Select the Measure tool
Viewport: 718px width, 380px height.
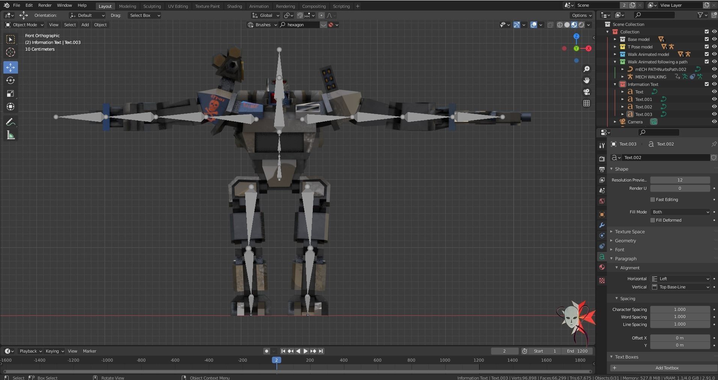[11, 135]
